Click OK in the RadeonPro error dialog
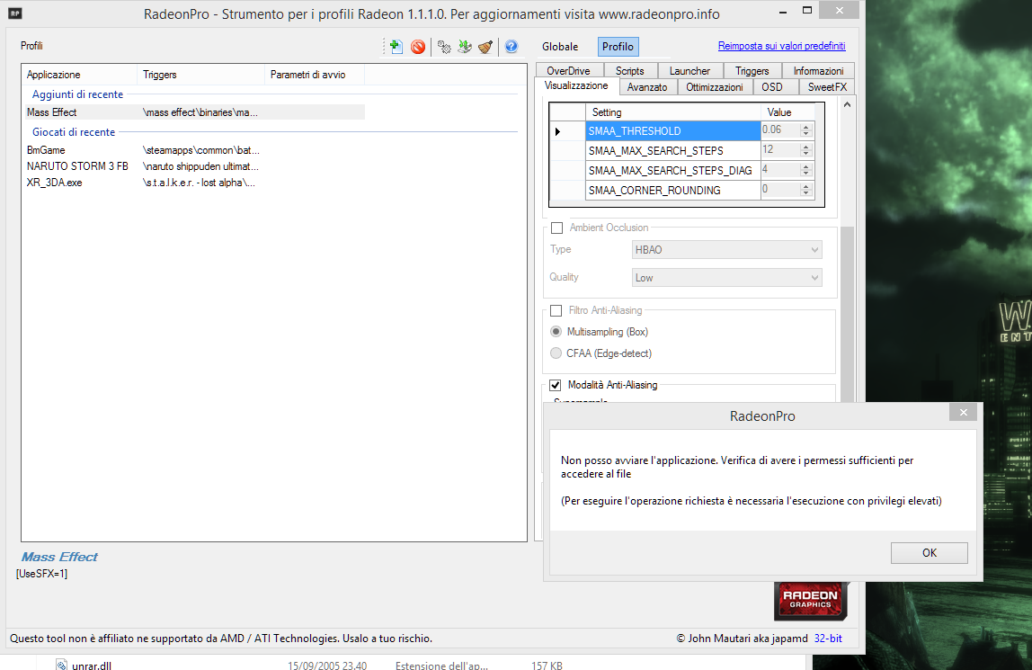Image resolution: width=1032 pixels, height=670 pixels. click(929, 553)
